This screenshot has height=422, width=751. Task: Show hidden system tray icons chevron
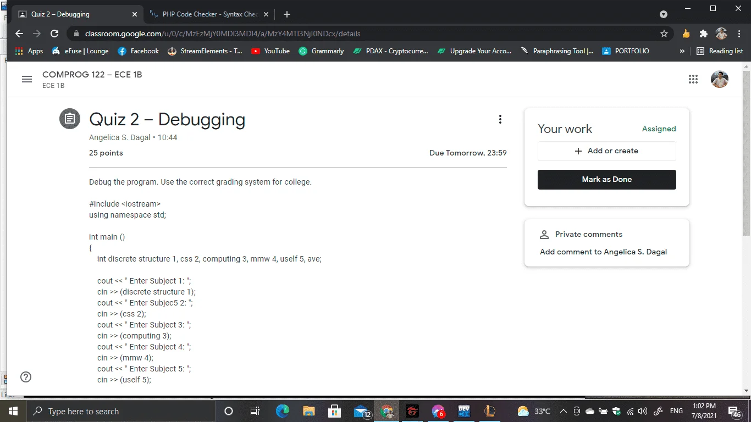pos(563,411)
